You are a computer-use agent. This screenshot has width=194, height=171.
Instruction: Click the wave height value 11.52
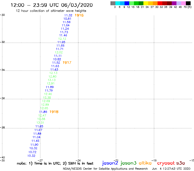(56, 63)
